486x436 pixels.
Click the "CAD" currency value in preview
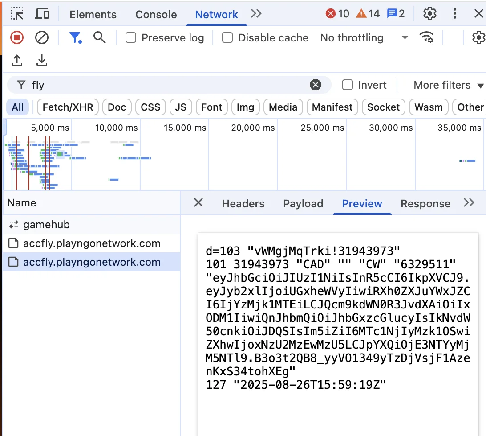[x=313, y=264]
